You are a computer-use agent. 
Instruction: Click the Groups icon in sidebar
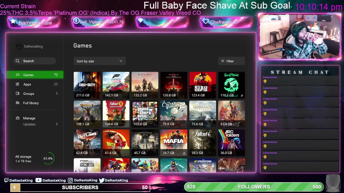pos(17,94)
